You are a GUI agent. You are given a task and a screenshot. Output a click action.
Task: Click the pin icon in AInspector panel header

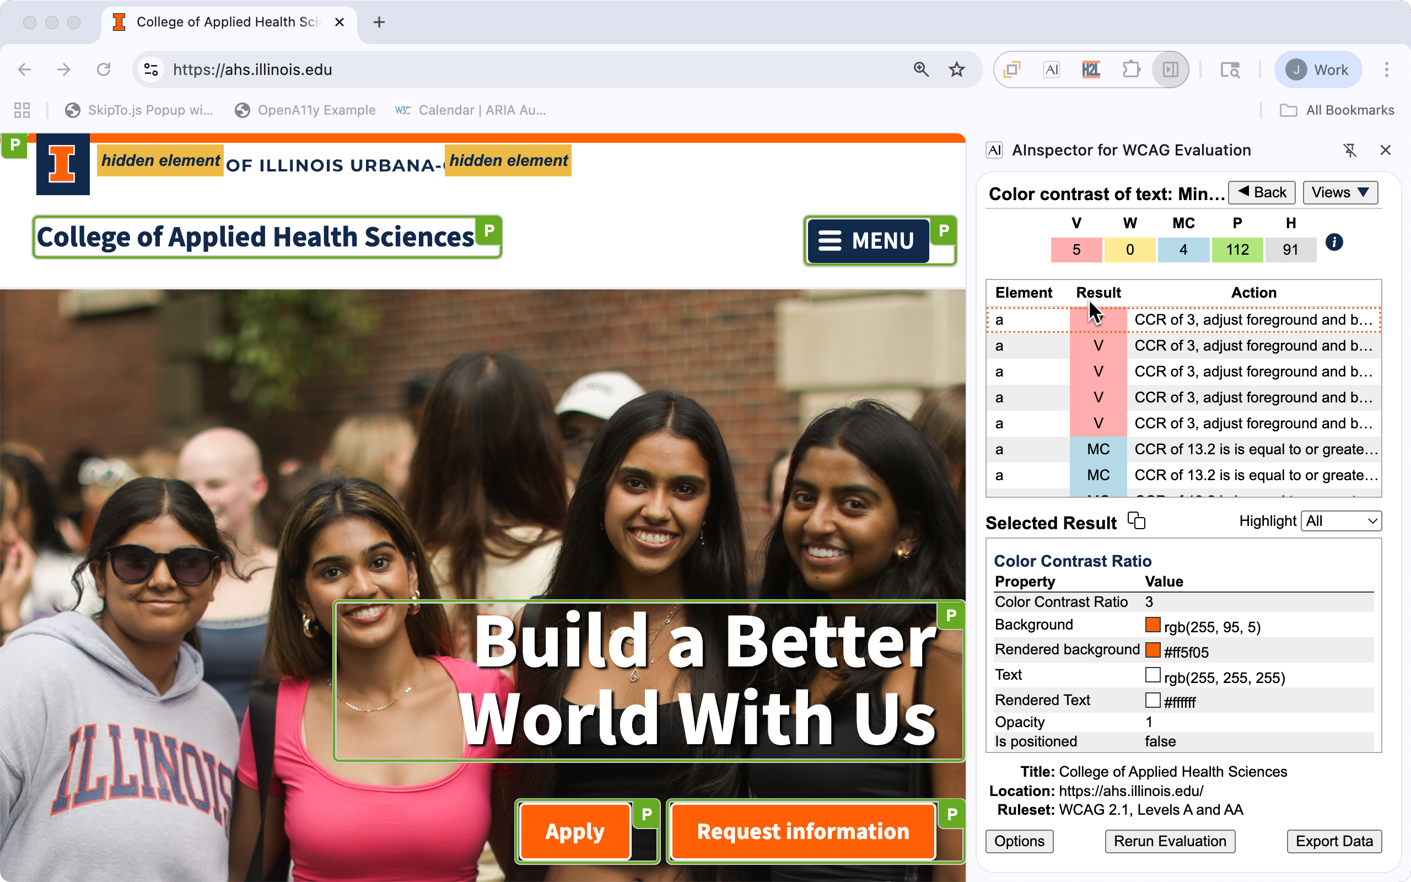coord(1350,150)
